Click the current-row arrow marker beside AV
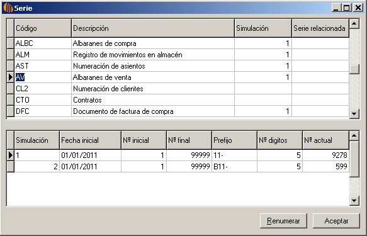Screen dimensions: 367x236 [x=10, y=77]
